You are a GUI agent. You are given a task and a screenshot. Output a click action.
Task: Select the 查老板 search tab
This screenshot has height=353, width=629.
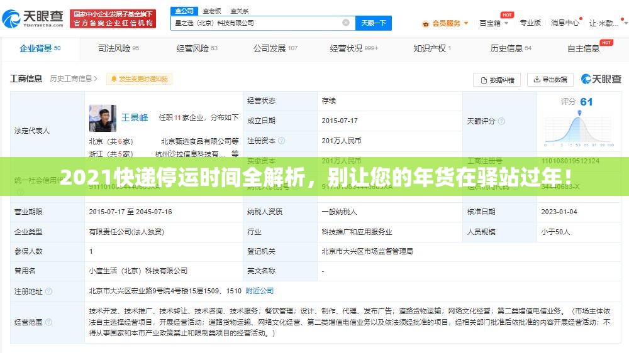212,11
